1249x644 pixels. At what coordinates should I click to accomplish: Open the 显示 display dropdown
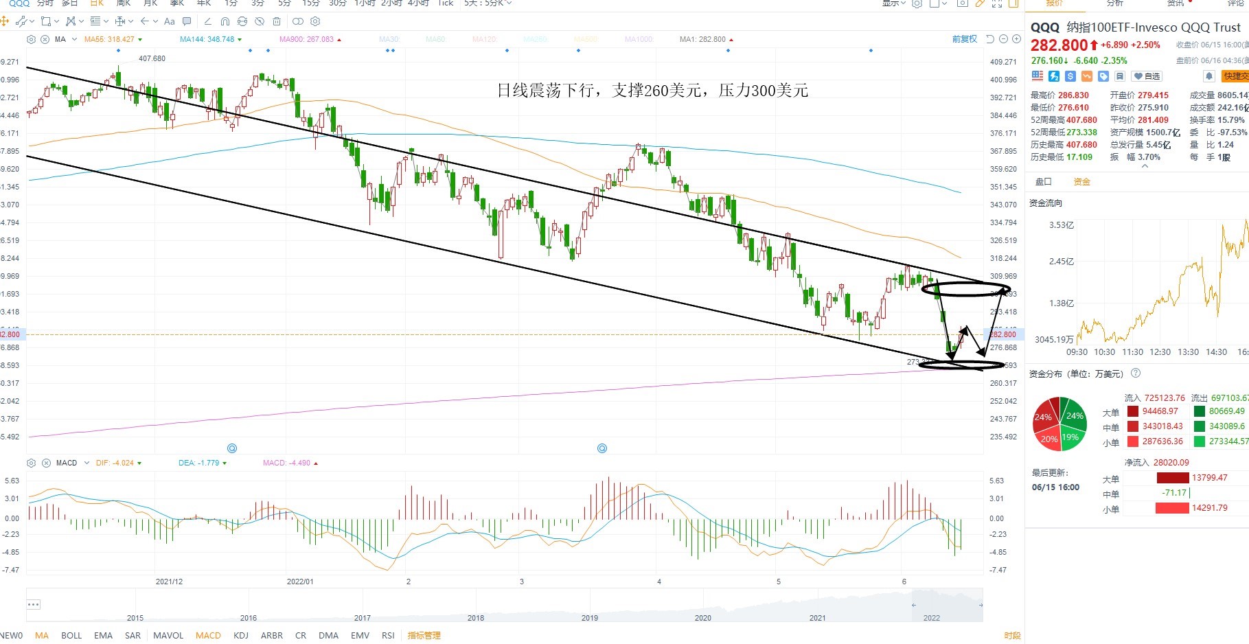click(x=894, y=3)
